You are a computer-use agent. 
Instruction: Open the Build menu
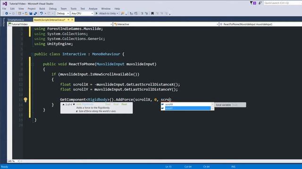pos(42,8)
